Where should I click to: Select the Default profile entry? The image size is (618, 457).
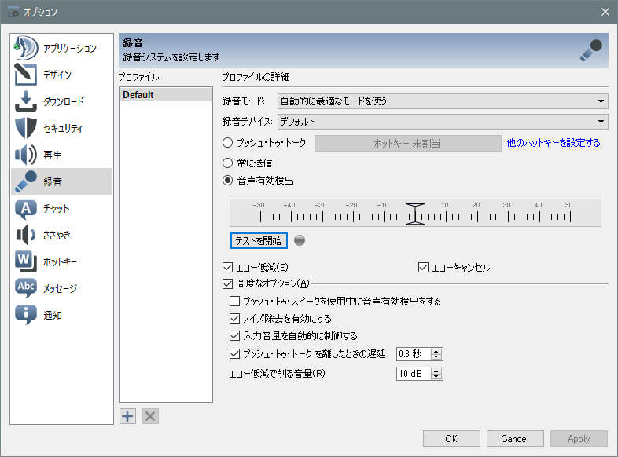pos(166,95)
